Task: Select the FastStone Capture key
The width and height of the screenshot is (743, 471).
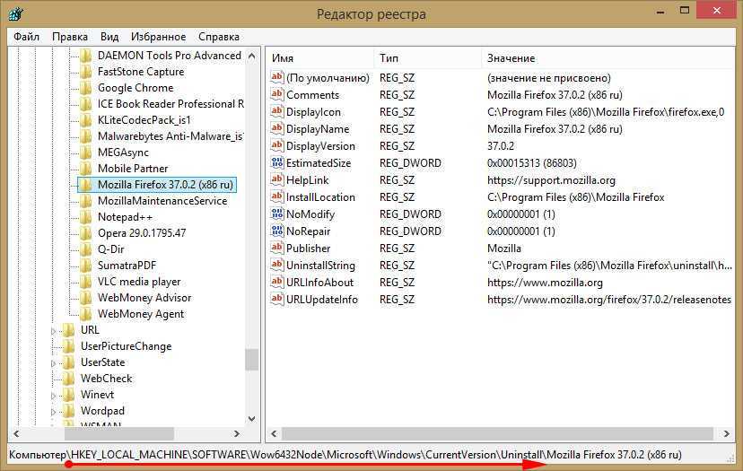Action: coord(141,72)
